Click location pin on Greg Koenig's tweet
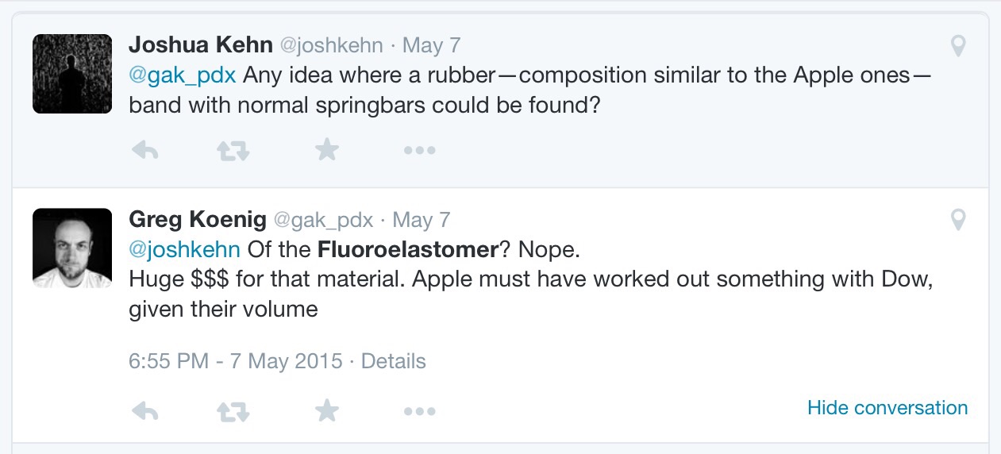This screenshot has height=454, width=1001. coord(958,220)
